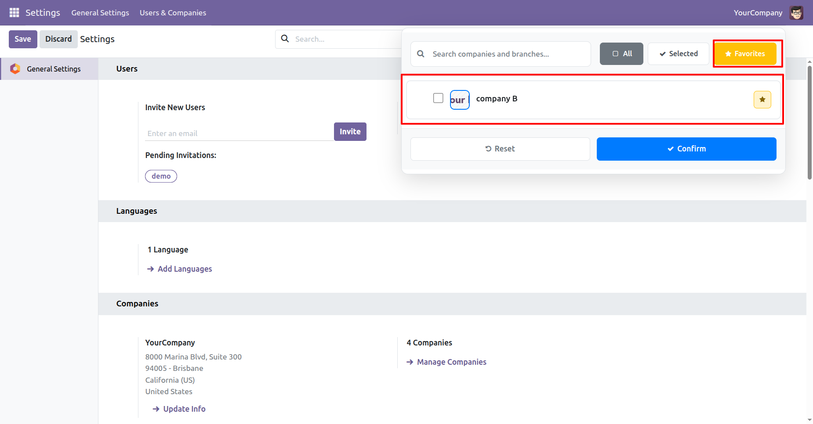Click the General Settings sidebar icon
The image size is (813, 424).
click(15, 69)
